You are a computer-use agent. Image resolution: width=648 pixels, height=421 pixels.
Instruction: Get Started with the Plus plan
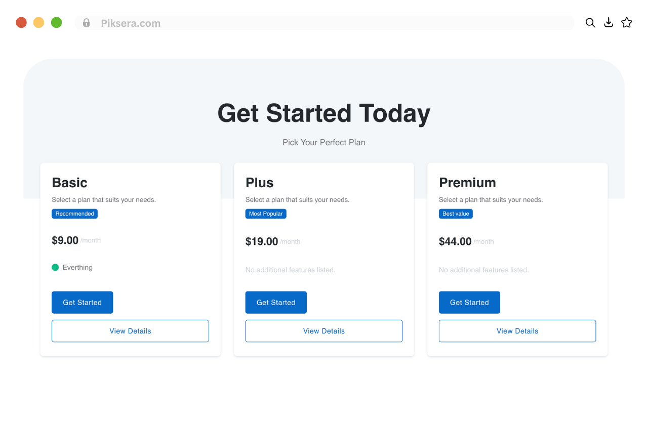point(276,303)
